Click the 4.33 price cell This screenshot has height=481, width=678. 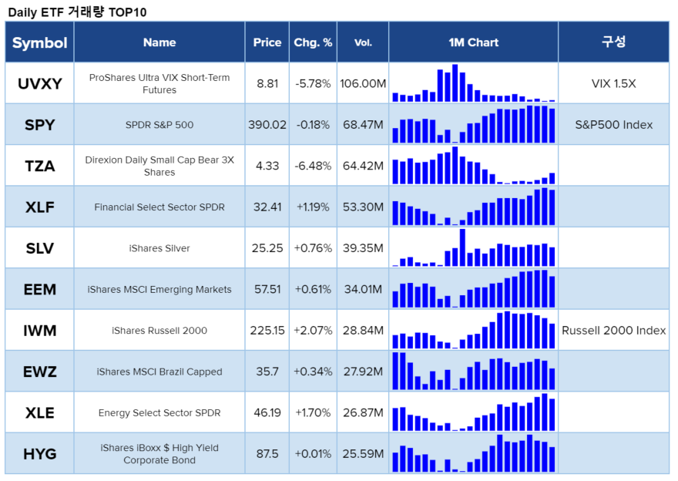[267, 166]
